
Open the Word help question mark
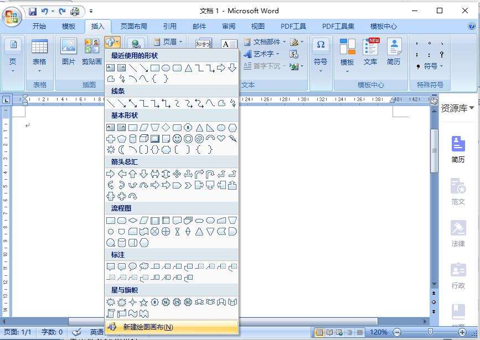point(472,27)
